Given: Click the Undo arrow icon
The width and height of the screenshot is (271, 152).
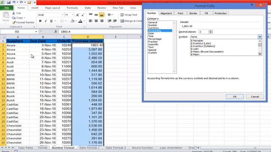Looking at the screenshot, I should [14, 2].
